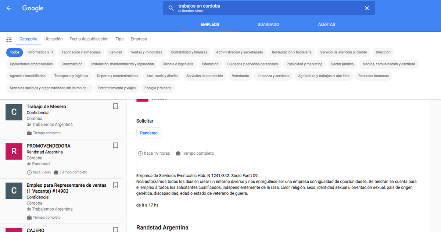Switch to the ALERTAS tab

(327, 25)
